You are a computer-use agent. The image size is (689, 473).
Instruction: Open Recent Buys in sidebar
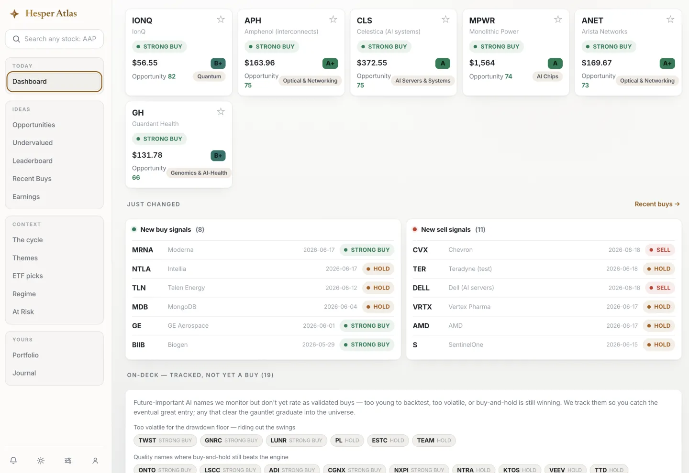pyautogui.click(x=55, y=179)
